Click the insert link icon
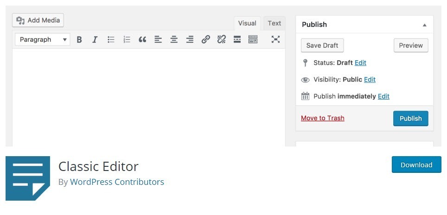 pos(205,40)
